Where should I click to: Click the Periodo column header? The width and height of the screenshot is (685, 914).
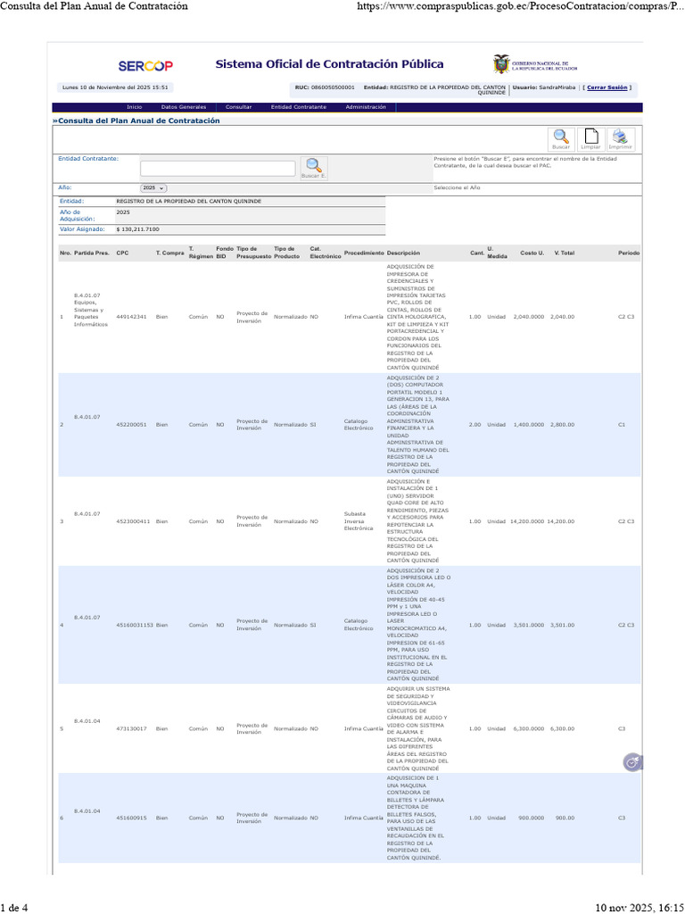[629, 253]
